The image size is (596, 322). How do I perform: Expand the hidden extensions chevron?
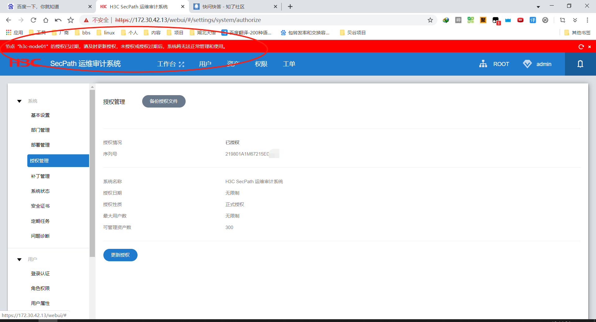coord(575,20)
